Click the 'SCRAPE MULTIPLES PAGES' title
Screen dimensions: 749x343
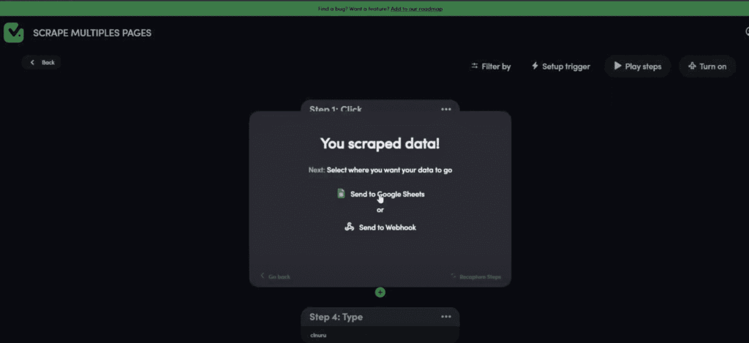[92, 33]
